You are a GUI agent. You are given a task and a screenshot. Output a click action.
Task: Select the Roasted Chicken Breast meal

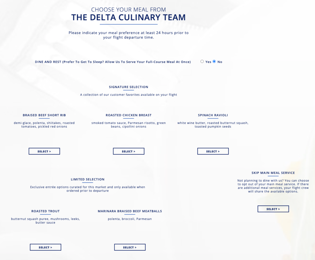pyautogui.click(x=129, y=151)
